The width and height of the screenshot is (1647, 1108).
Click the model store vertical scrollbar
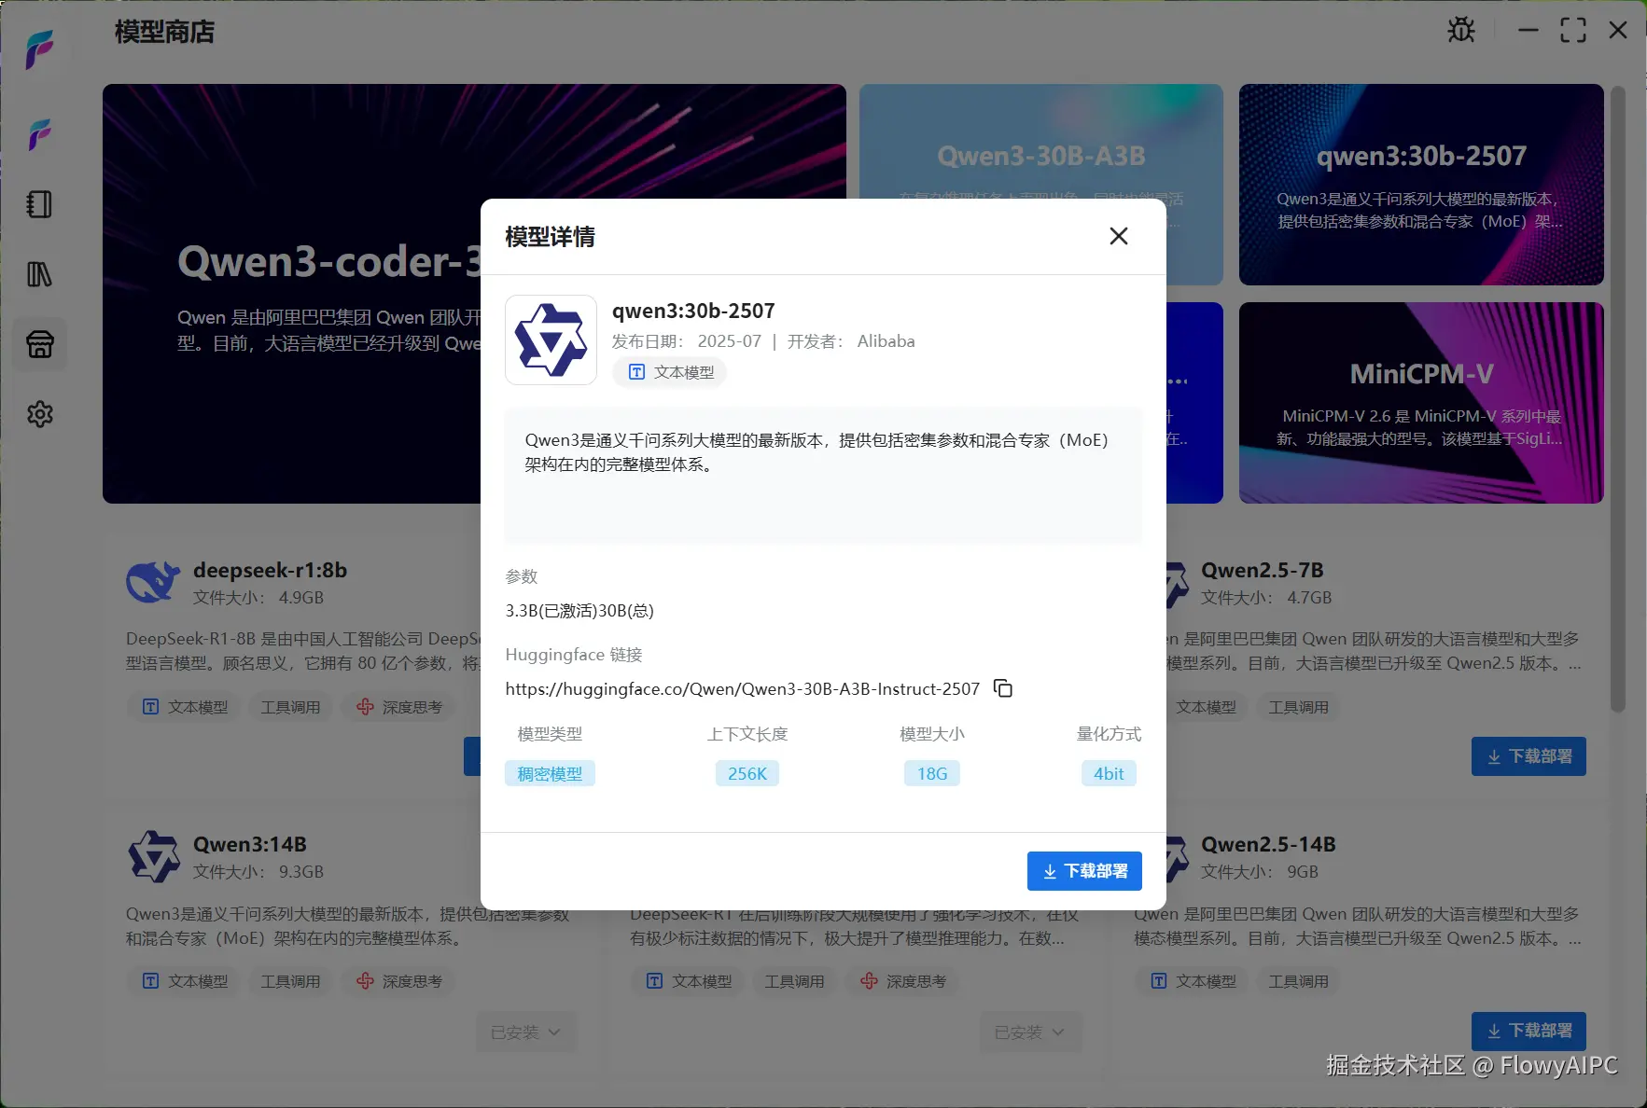click(x=1618, y=401)
